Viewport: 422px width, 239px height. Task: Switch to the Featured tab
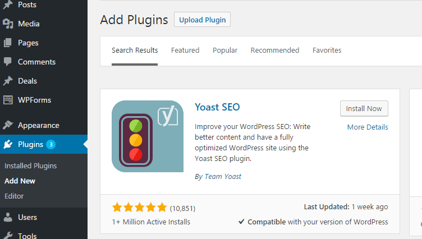(185, 50)
